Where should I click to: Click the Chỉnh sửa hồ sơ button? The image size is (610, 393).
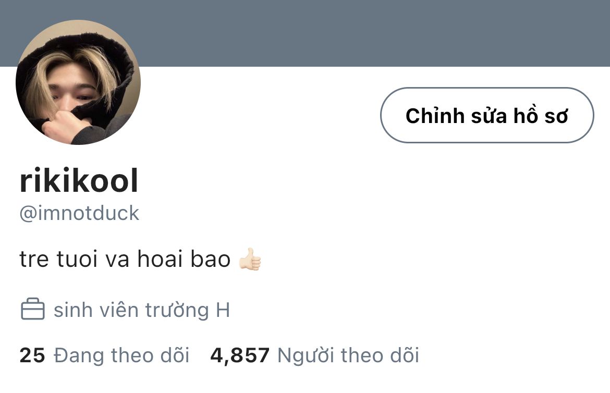pos(486,115)
